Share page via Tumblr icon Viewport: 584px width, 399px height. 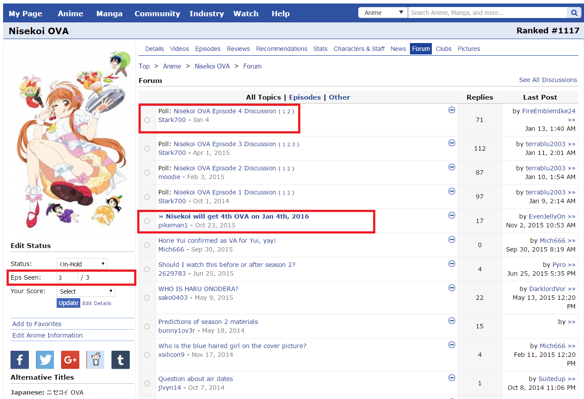[x=121, y=360]
